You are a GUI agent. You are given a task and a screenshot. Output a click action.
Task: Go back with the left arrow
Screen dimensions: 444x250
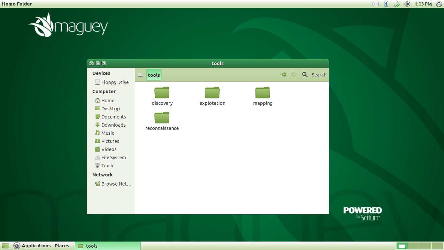(x=283, y=75)
